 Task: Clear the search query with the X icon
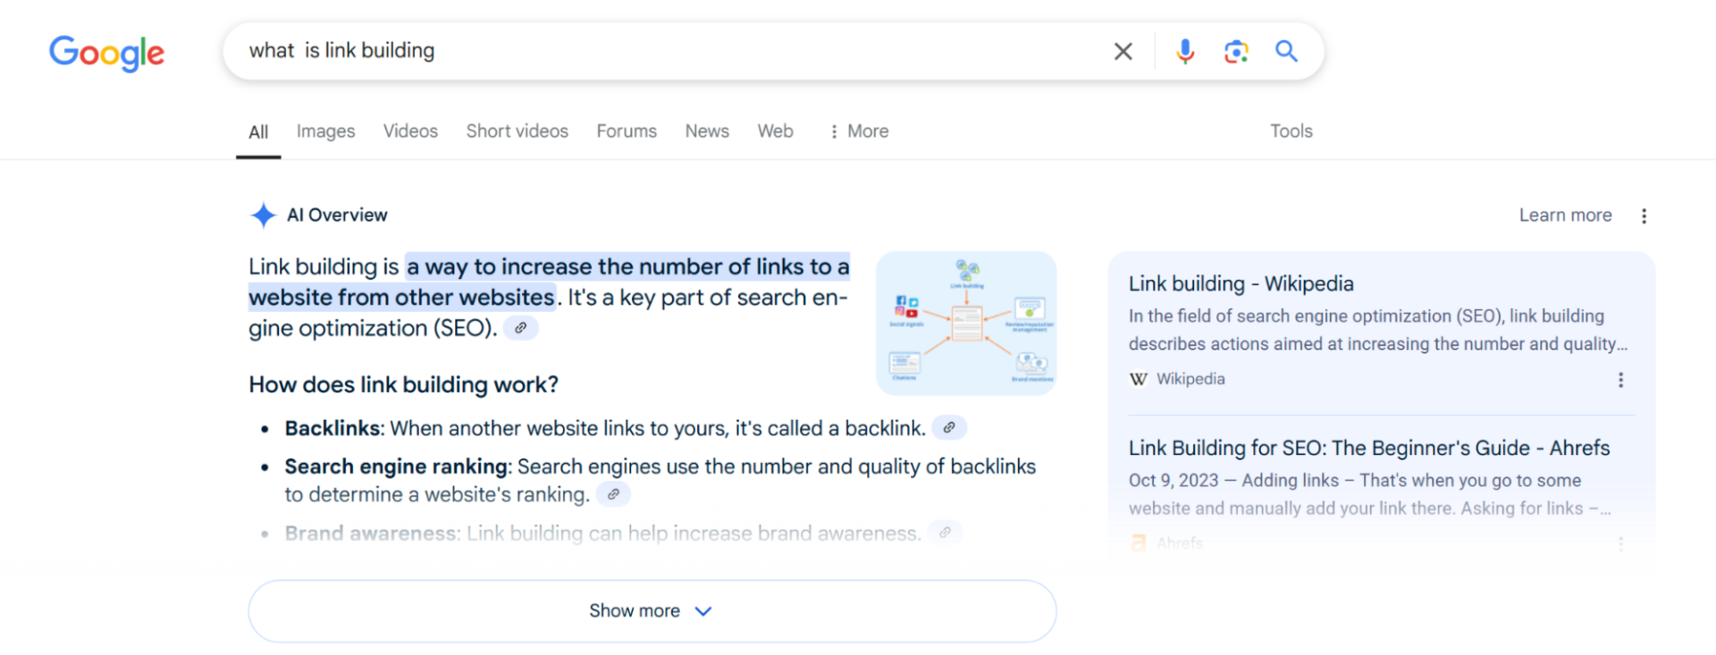(1123, 52)
